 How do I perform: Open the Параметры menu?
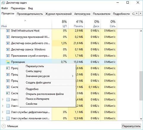18,8
